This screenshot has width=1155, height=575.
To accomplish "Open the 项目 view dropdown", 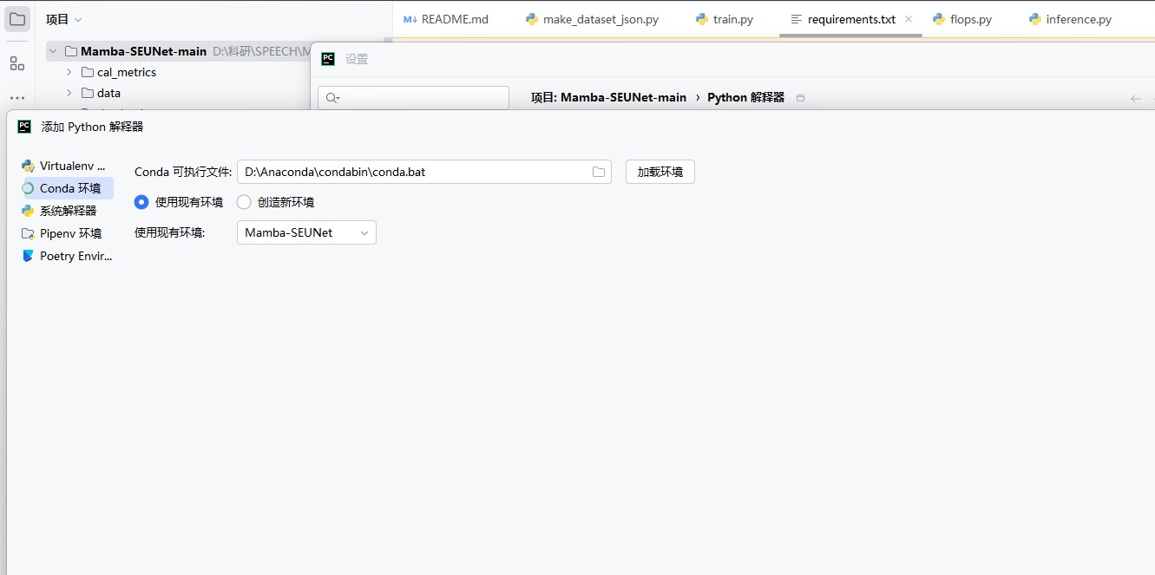I will pyautogui.click(x=64, y=19).
